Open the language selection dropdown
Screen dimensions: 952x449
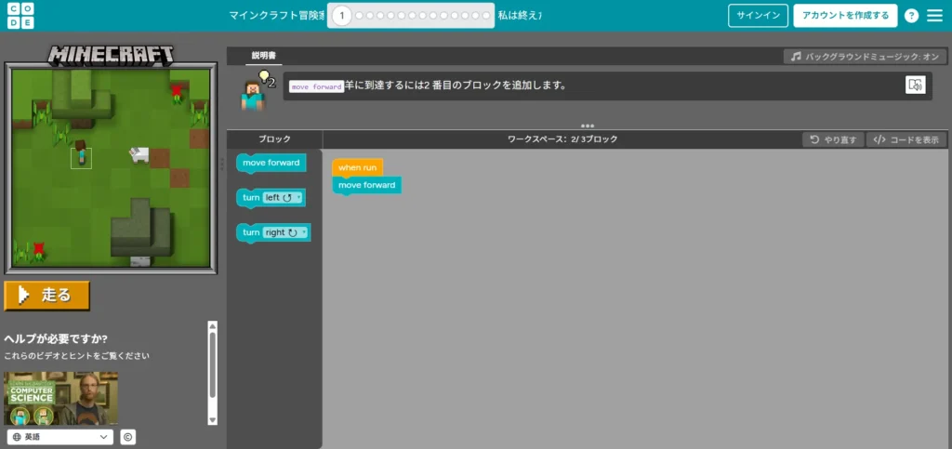59,436
